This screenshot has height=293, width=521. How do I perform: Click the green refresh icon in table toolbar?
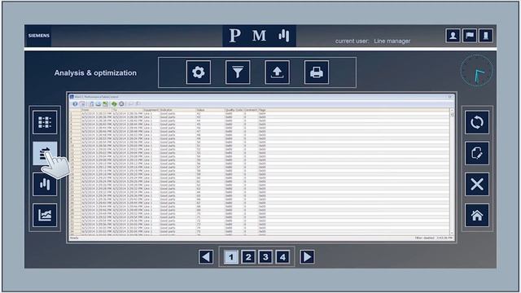point(114,104)
